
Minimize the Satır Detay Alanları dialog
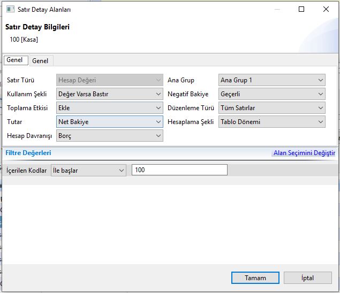pos(276,9)
